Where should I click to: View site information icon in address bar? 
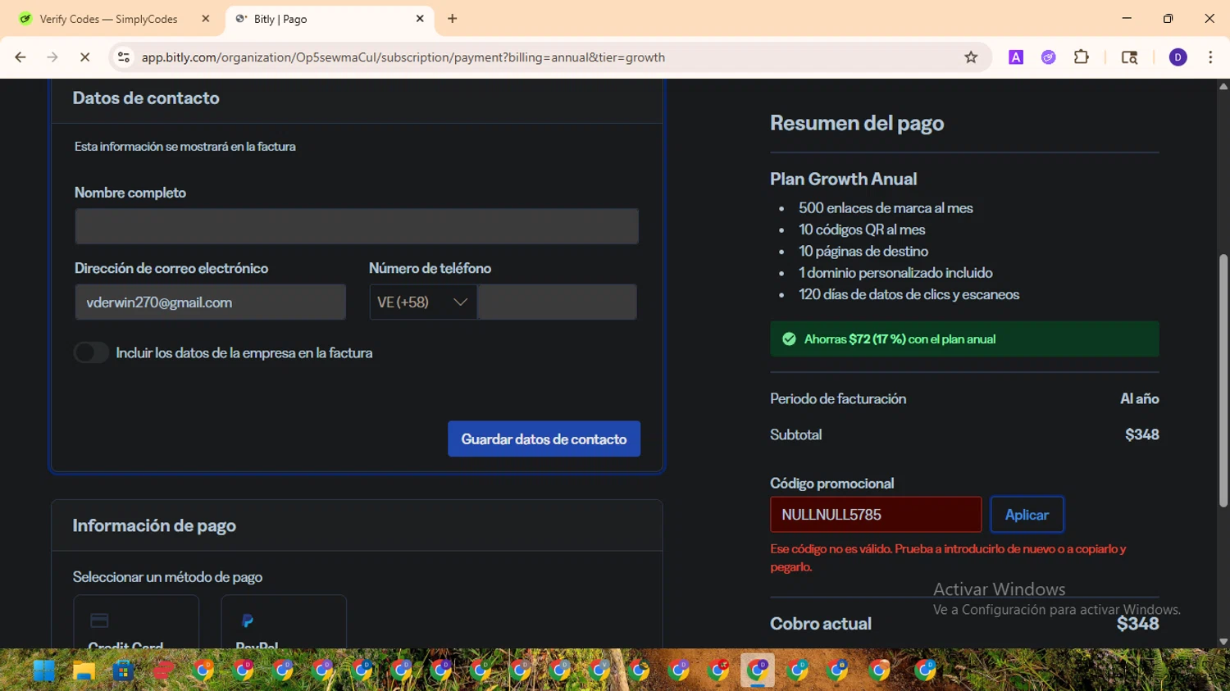pos(124,57)
